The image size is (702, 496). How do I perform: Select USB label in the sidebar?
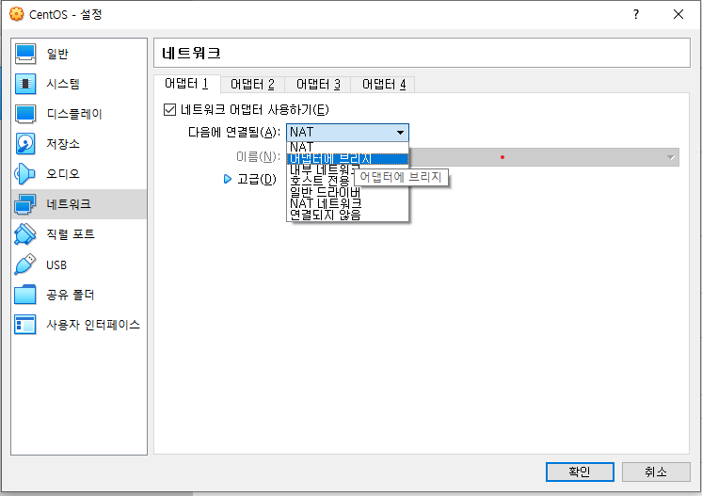pos(56,265)
